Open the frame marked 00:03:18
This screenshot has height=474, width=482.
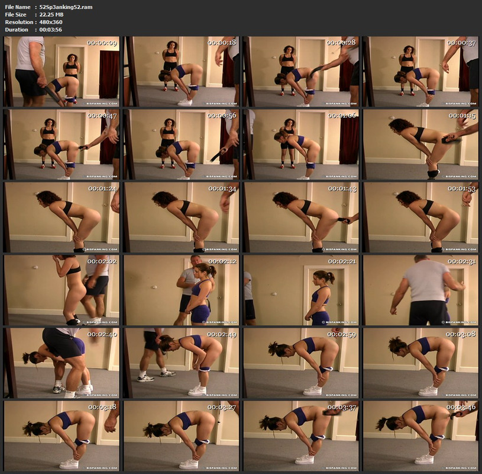tap(62, 436)
